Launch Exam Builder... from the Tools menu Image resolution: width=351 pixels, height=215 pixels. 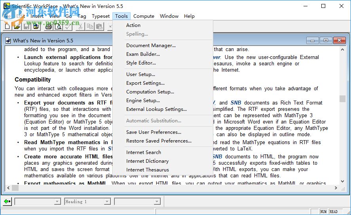163,54
